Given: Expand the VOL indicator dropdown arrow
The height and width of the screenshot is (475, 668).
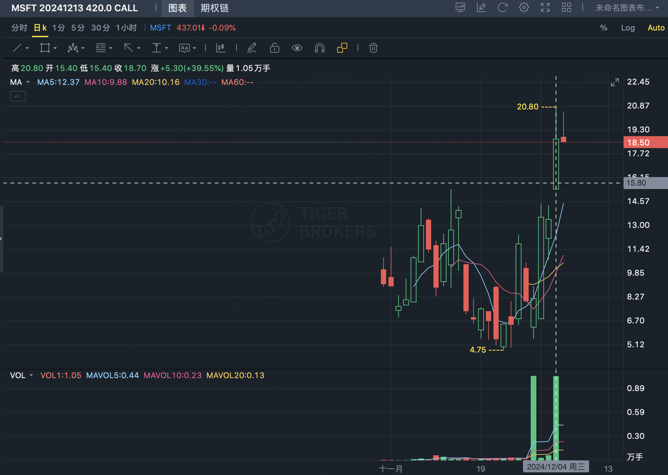Looking at the screenshot, I should 31,375.
